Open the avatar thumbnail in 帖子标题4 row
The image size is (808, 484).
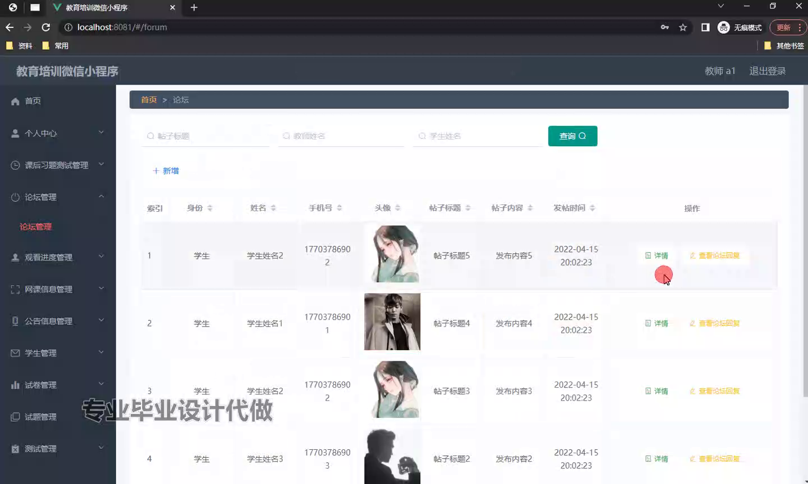pyautogui.click(x=392, y=322)
